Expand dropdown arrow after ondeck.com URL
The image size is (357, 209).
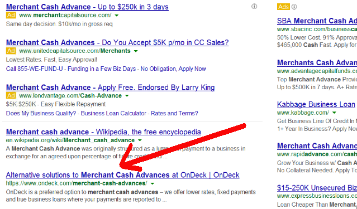coord(153,183)
